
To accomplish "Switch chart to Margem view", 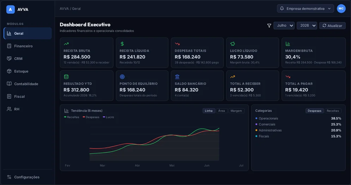I will (236, 111).
